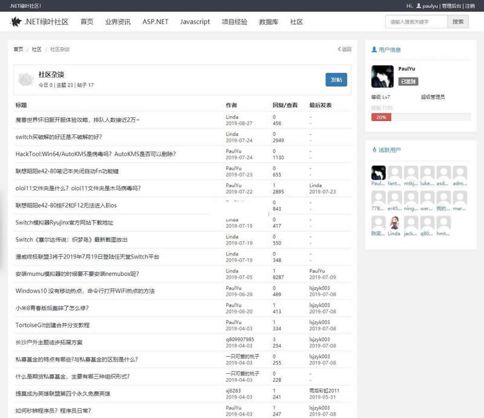Click the user icon beside paulyu in top bar
The width and height of the screenshot is (484, 418).
click(418, 5)
